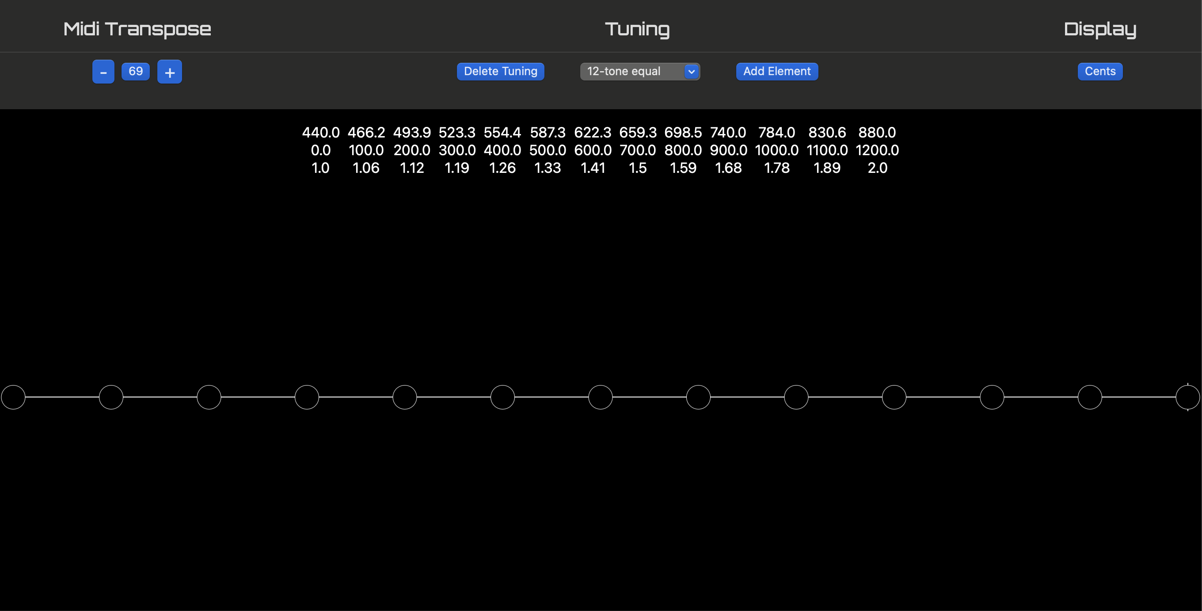Decrease Midi Transpose with minus button
Viewport: 1202px width, 611px height.
[x=103, y=72]
